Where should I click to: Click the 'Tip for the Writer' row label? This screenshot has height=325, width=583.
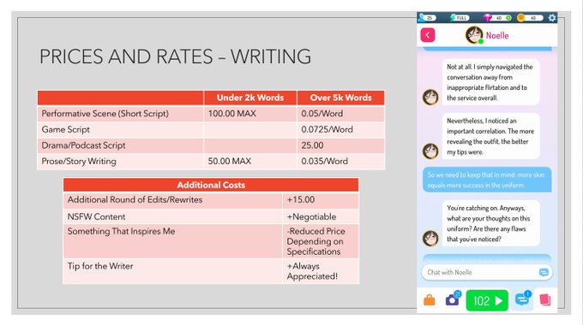coord(100,266)
